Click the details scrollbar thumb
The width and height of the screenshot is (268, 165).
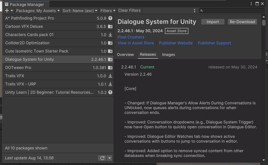(x=264, y=23)
